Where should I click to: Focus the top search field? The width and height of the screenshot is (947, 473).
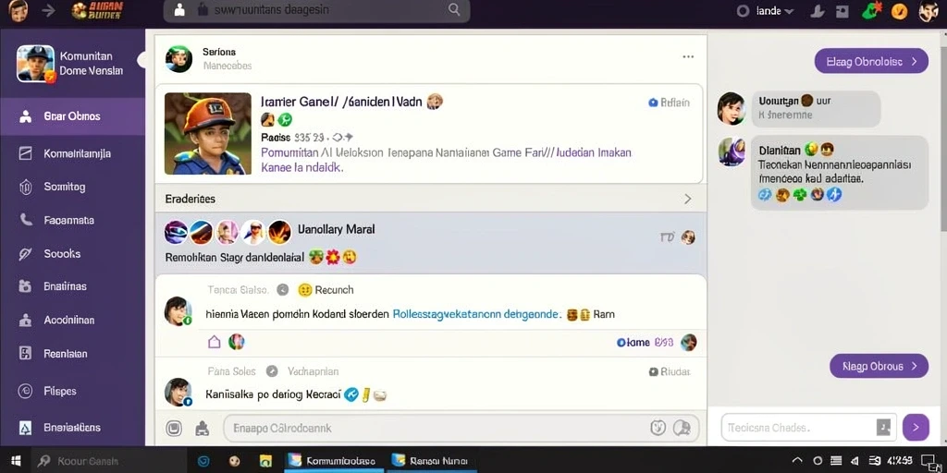pyautogui.click(x=316, y=10)
